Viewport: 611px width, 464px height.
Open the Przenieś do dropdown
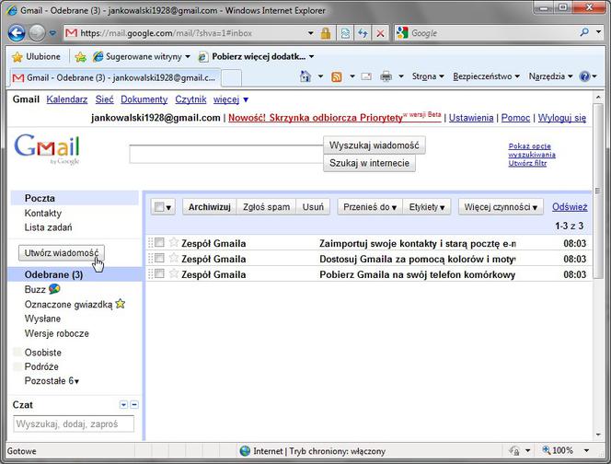coord(369,207)
